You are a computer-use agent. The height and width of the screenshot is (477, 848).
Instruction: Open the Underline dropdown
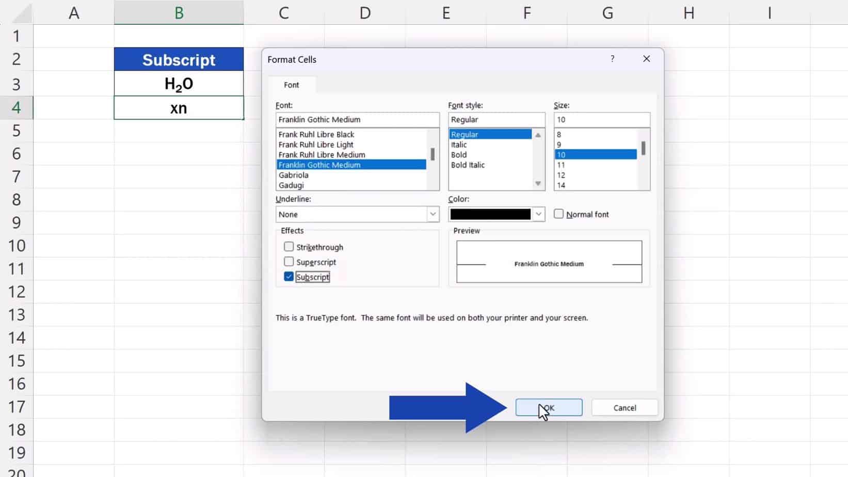point(433,214)
